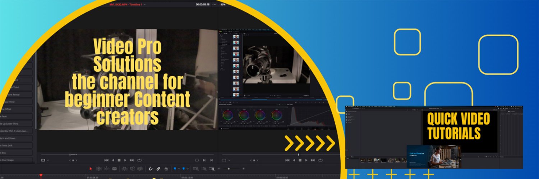Select the Blade edit tool
This screenshot has height=179, width=539.
[x=114, y=169]
